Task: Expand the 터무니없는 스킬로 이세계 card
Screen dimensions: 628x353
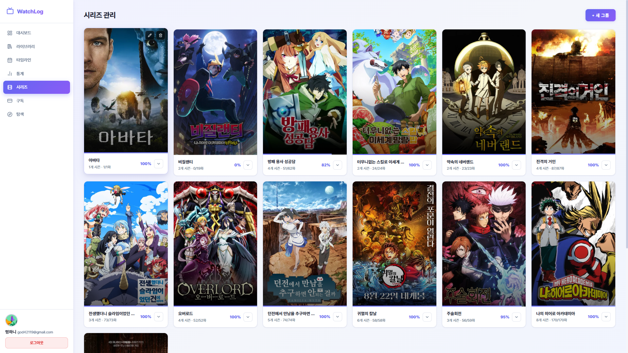Action: (427, 165)
